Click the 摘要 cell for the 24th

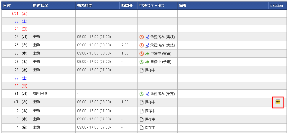223,37
